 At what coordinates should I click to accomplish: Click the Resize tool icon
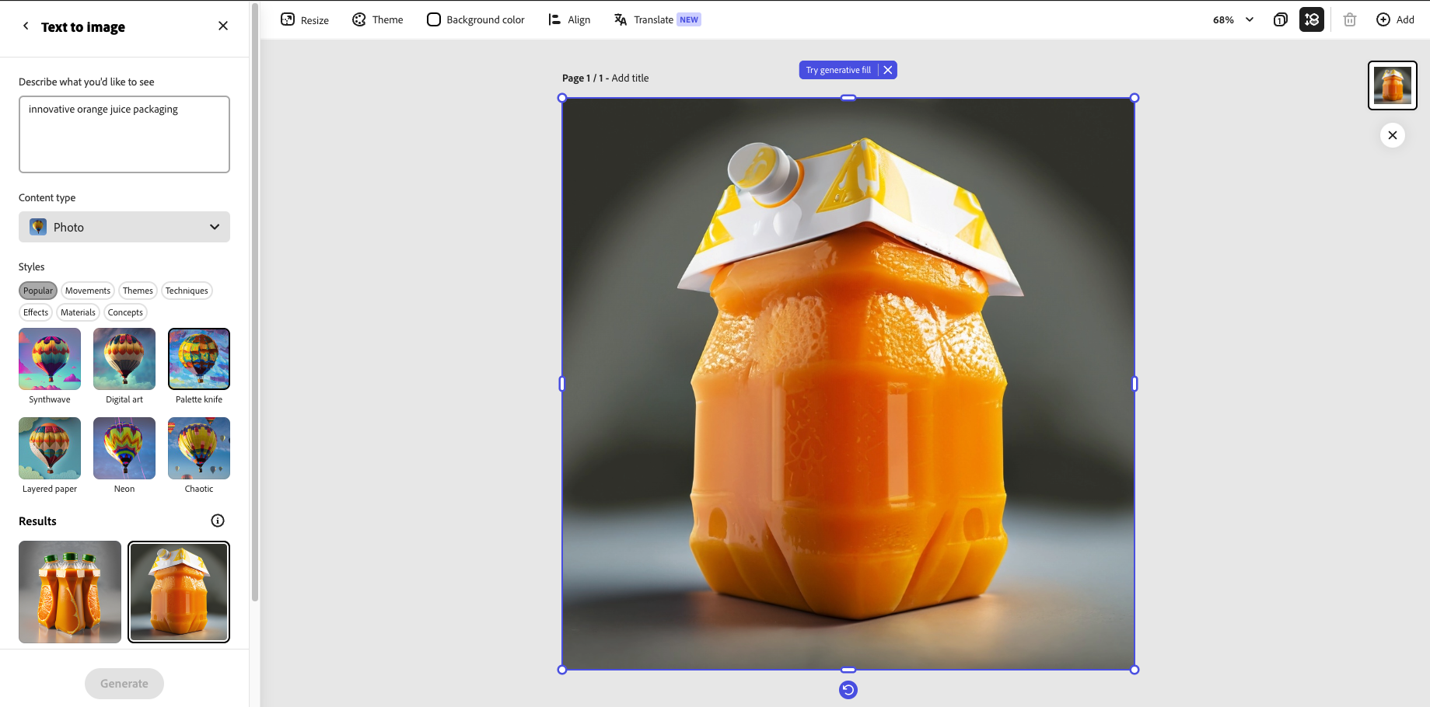pos(288,19)
